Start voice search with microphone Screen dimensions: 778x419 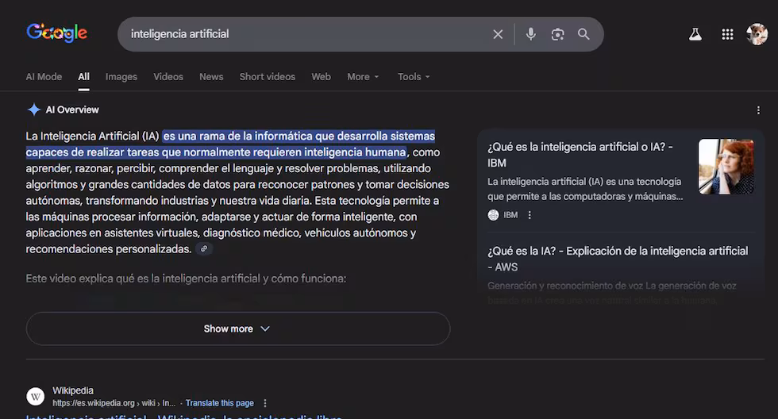pyautogui.click(x=531, y=34)
